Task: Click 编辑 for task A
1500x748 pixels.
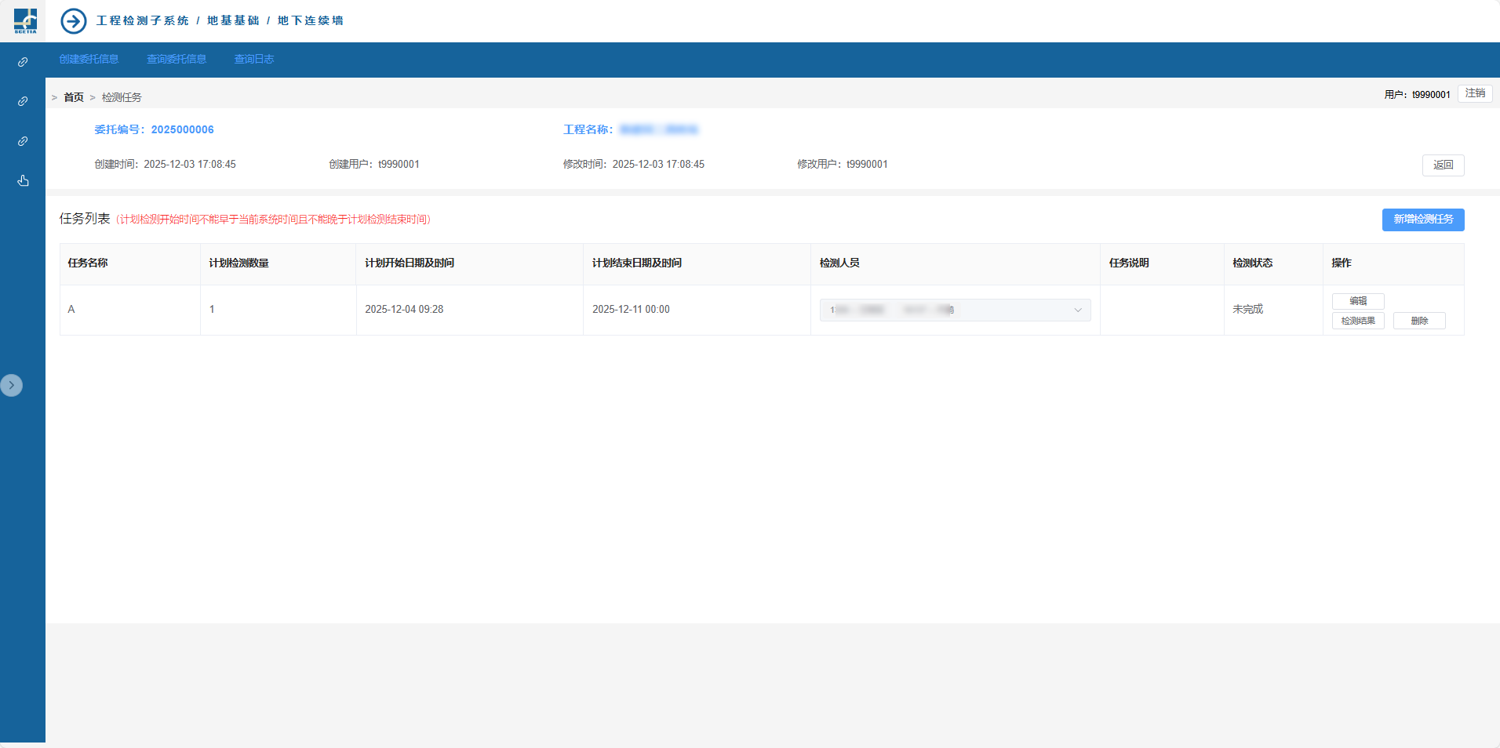Action: click(x=1357, y=301)
